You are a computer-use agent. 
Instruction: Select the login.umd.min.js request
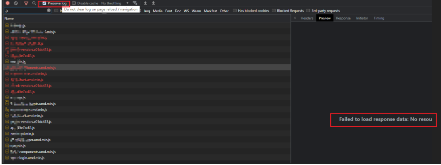pyautogui.click(x=147, y=158)
